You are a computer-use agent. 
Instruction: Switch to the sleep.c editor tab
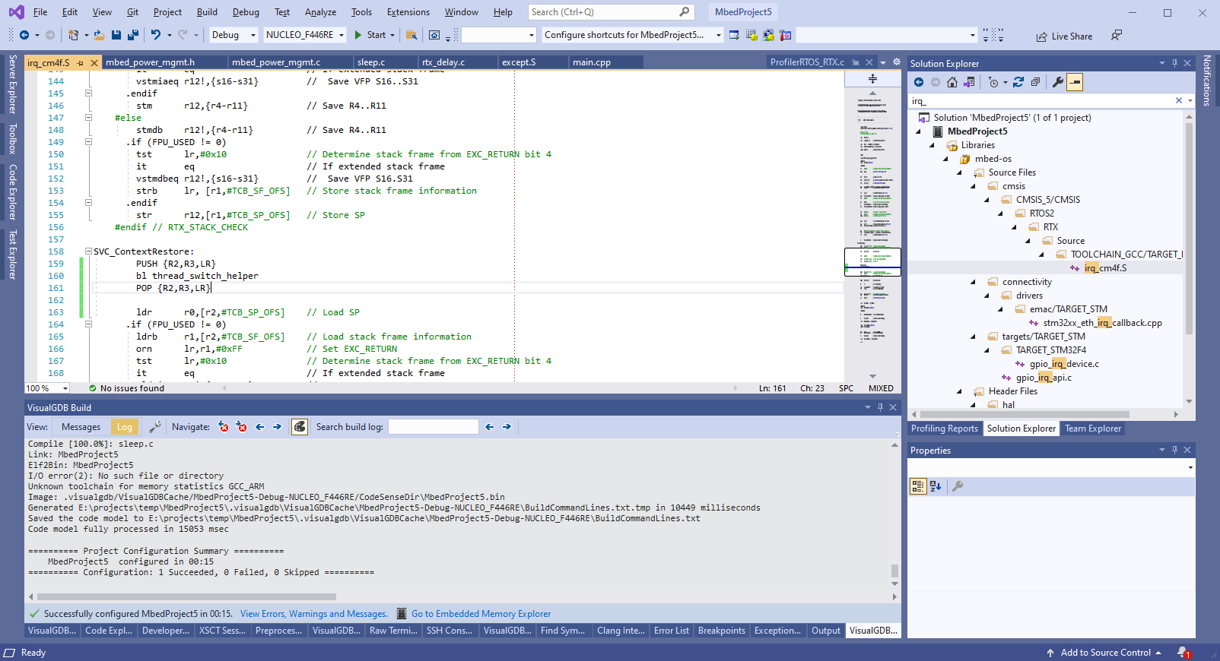pyautogui.click(x=371, y=62)
